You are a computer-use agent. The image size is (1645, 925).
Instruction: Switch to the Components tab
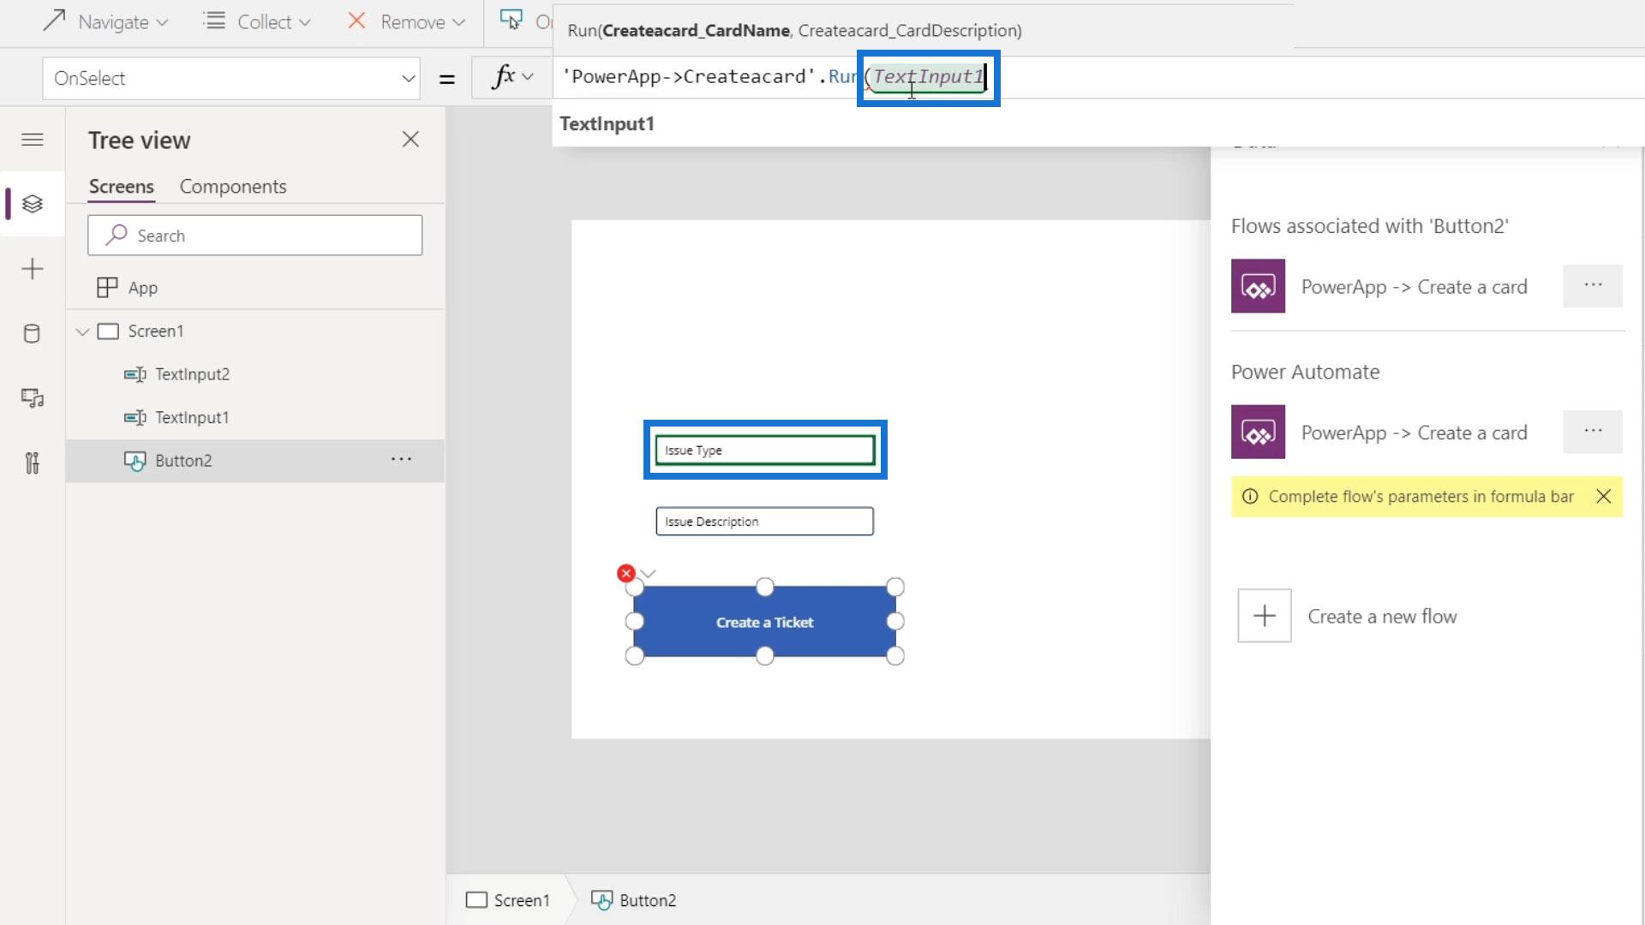(232, 187)
